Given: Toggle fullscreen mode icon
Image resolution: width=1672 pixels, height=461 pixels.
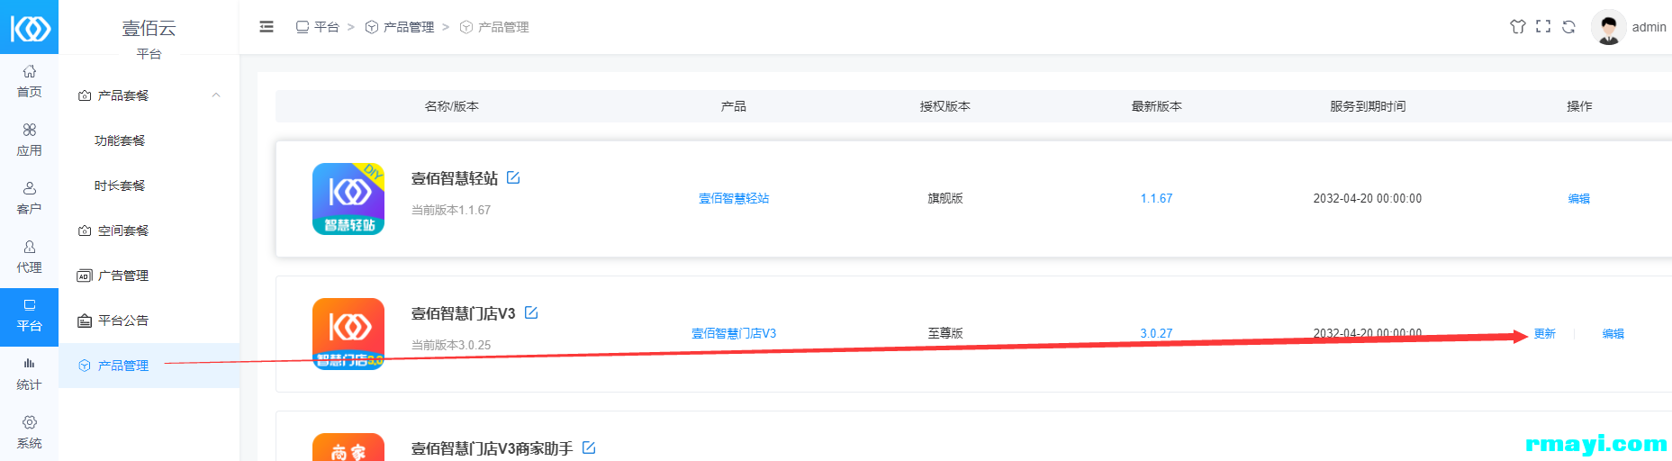Looking at the screenshot, I should point(1543,27).
